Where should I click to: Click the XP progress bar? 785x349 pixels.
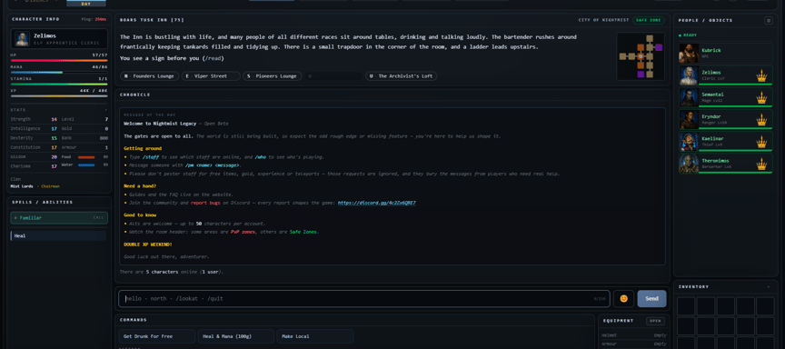tap(59, 96)
